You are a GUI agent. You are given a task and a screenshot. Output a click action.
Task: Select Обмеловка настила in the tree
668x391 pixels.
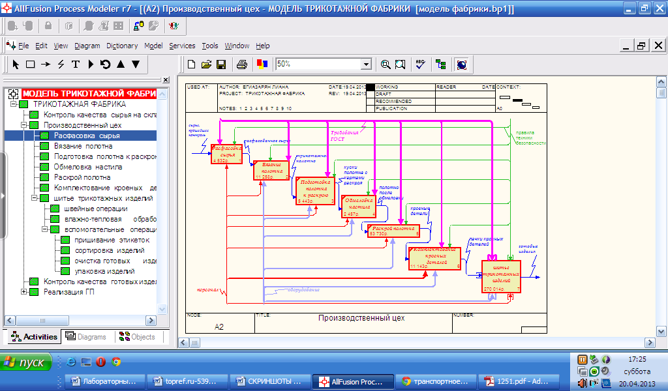[88, 167]
